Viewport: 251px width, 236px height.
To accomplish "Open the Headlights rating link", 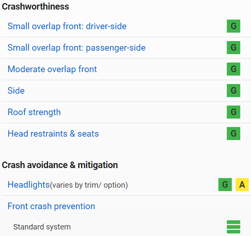I will (29, 185).
